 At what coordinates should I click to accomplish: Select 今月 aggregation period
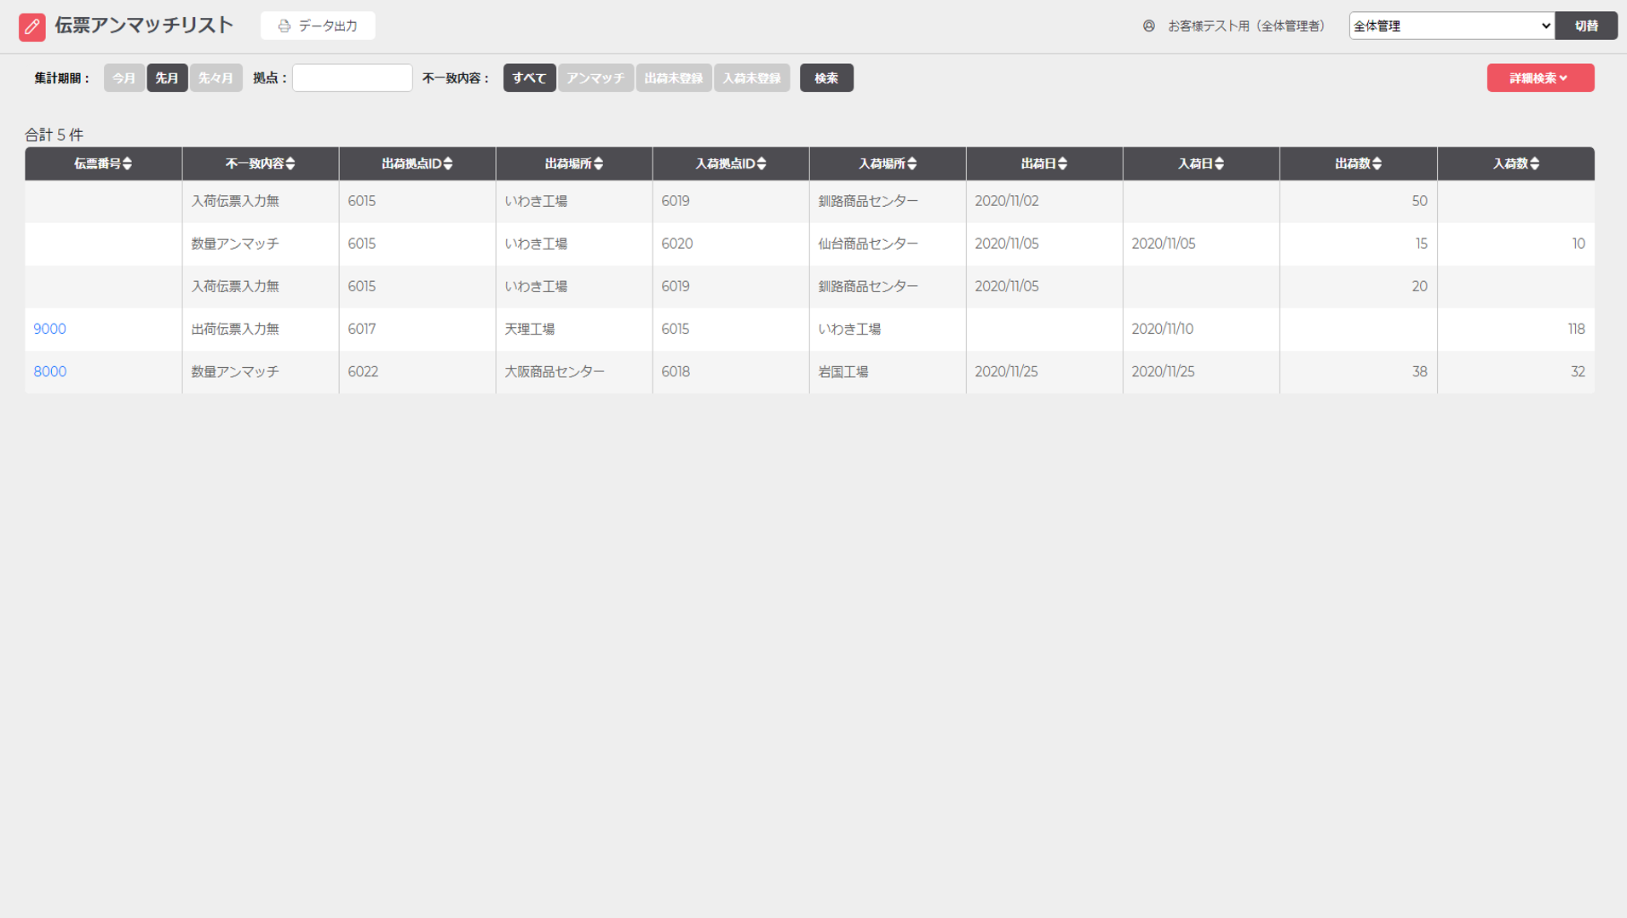124,77
